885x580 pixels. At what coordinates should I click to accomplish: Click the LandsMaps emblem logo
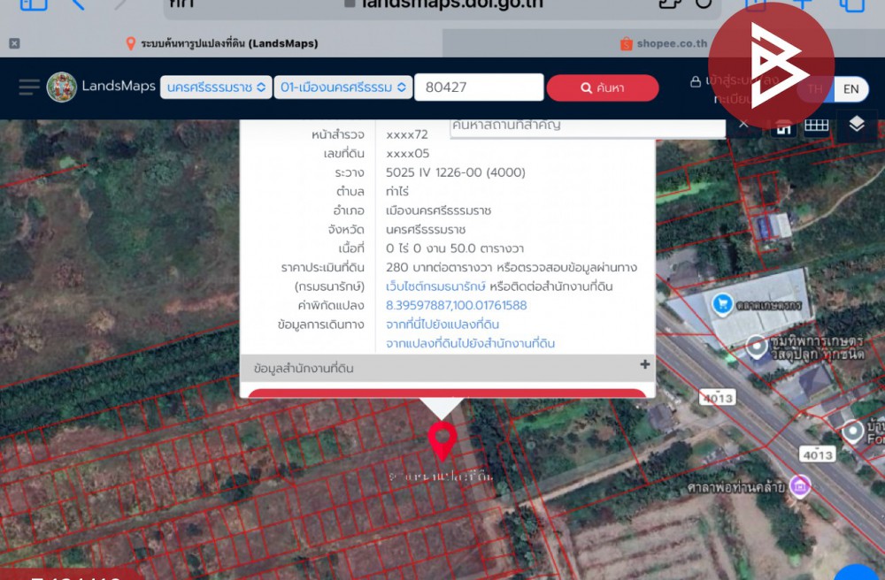(62, 87)
